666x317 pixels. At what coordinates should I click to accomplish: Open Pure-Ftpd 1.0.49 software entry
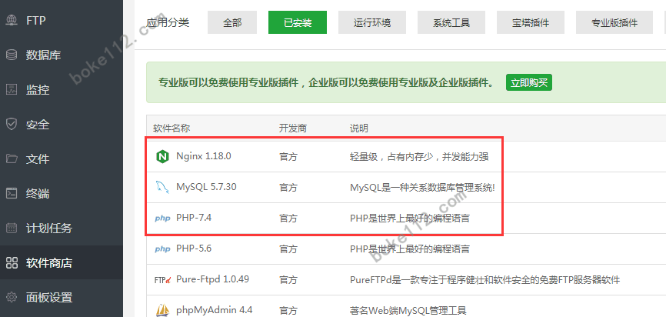[212, 279]
